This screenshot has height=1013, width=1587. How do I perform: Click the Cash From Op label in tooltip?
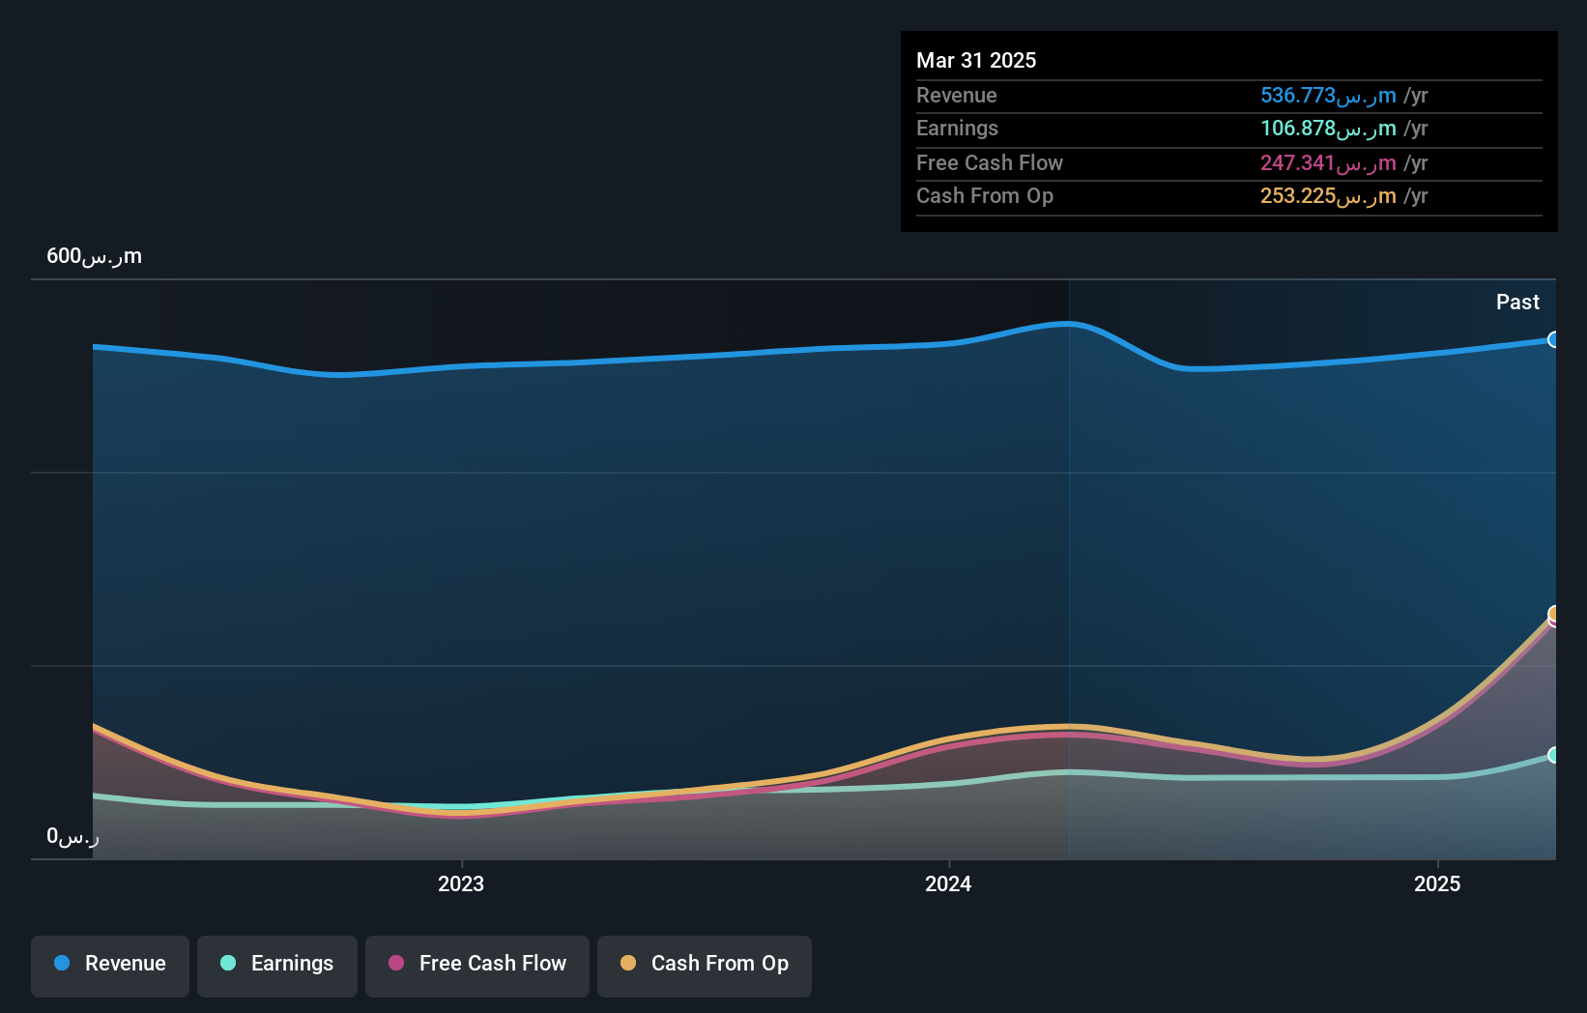pos(985,195)
